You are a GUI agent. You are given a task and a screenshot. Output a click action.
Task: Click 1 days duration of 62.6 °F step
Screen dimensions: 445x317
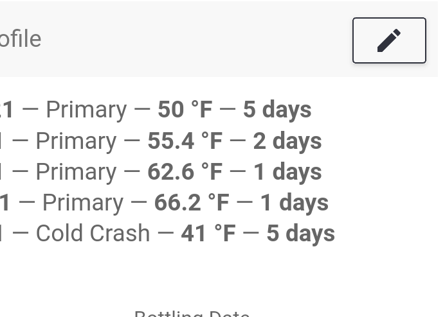click(287, 172)
